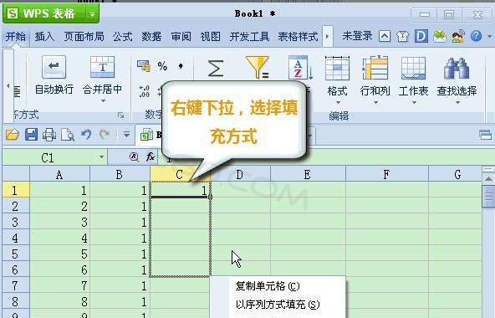Click the 未登录 (not logged in) link
Screen dimensions: 495x318
click(357, 36)
